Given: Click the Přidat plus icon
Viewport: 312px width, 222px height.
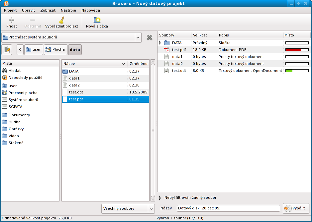Looking at the screenshot, I should 12,20.
